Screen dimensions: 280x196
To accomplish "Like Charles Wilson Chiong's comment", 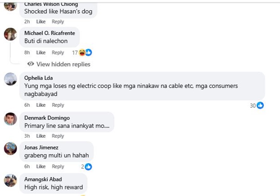I will [41, 22].
